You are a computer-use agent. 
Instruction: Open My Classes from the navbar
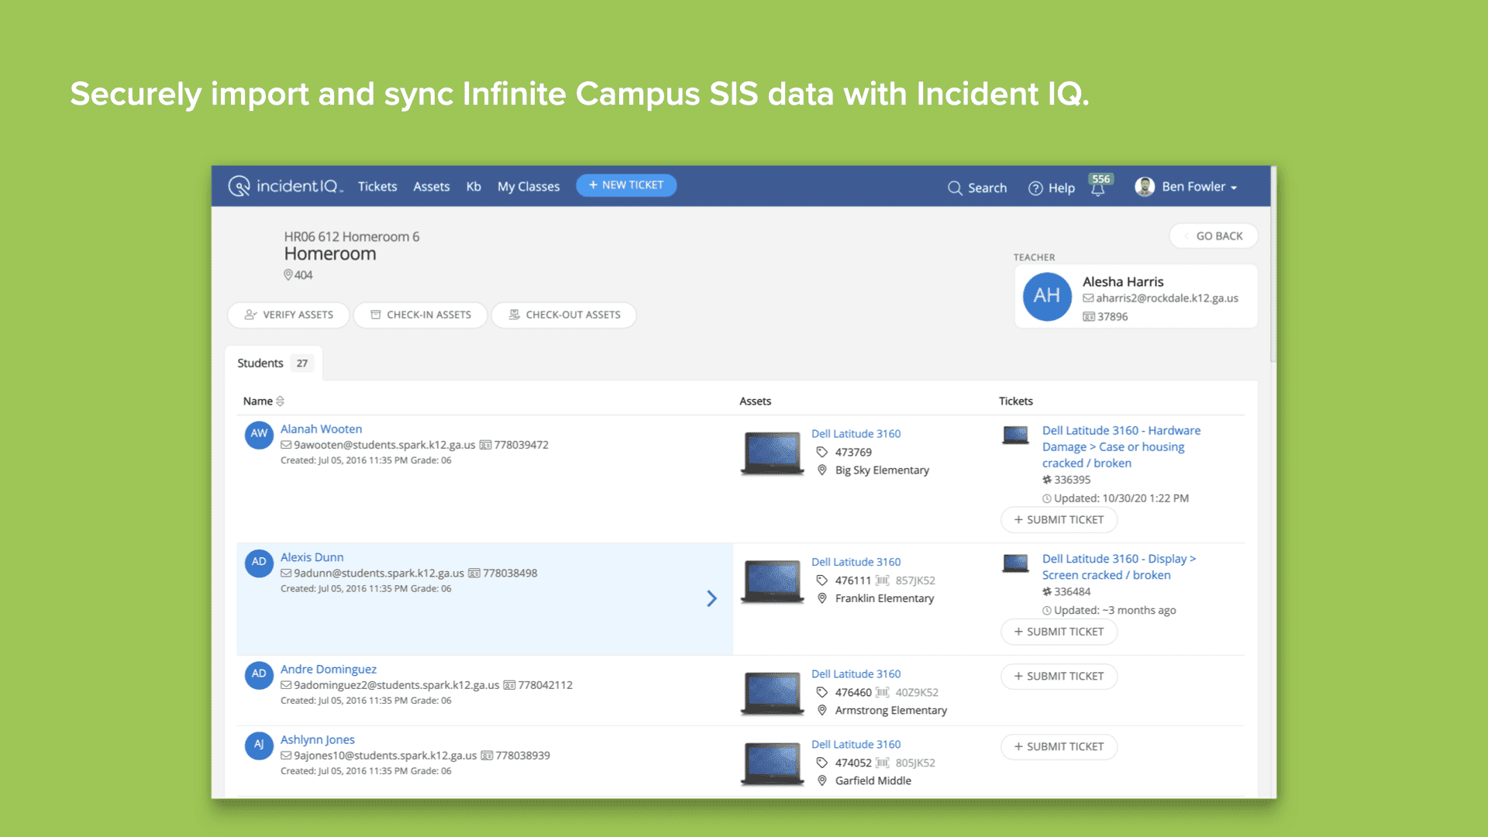coord(528,186)
